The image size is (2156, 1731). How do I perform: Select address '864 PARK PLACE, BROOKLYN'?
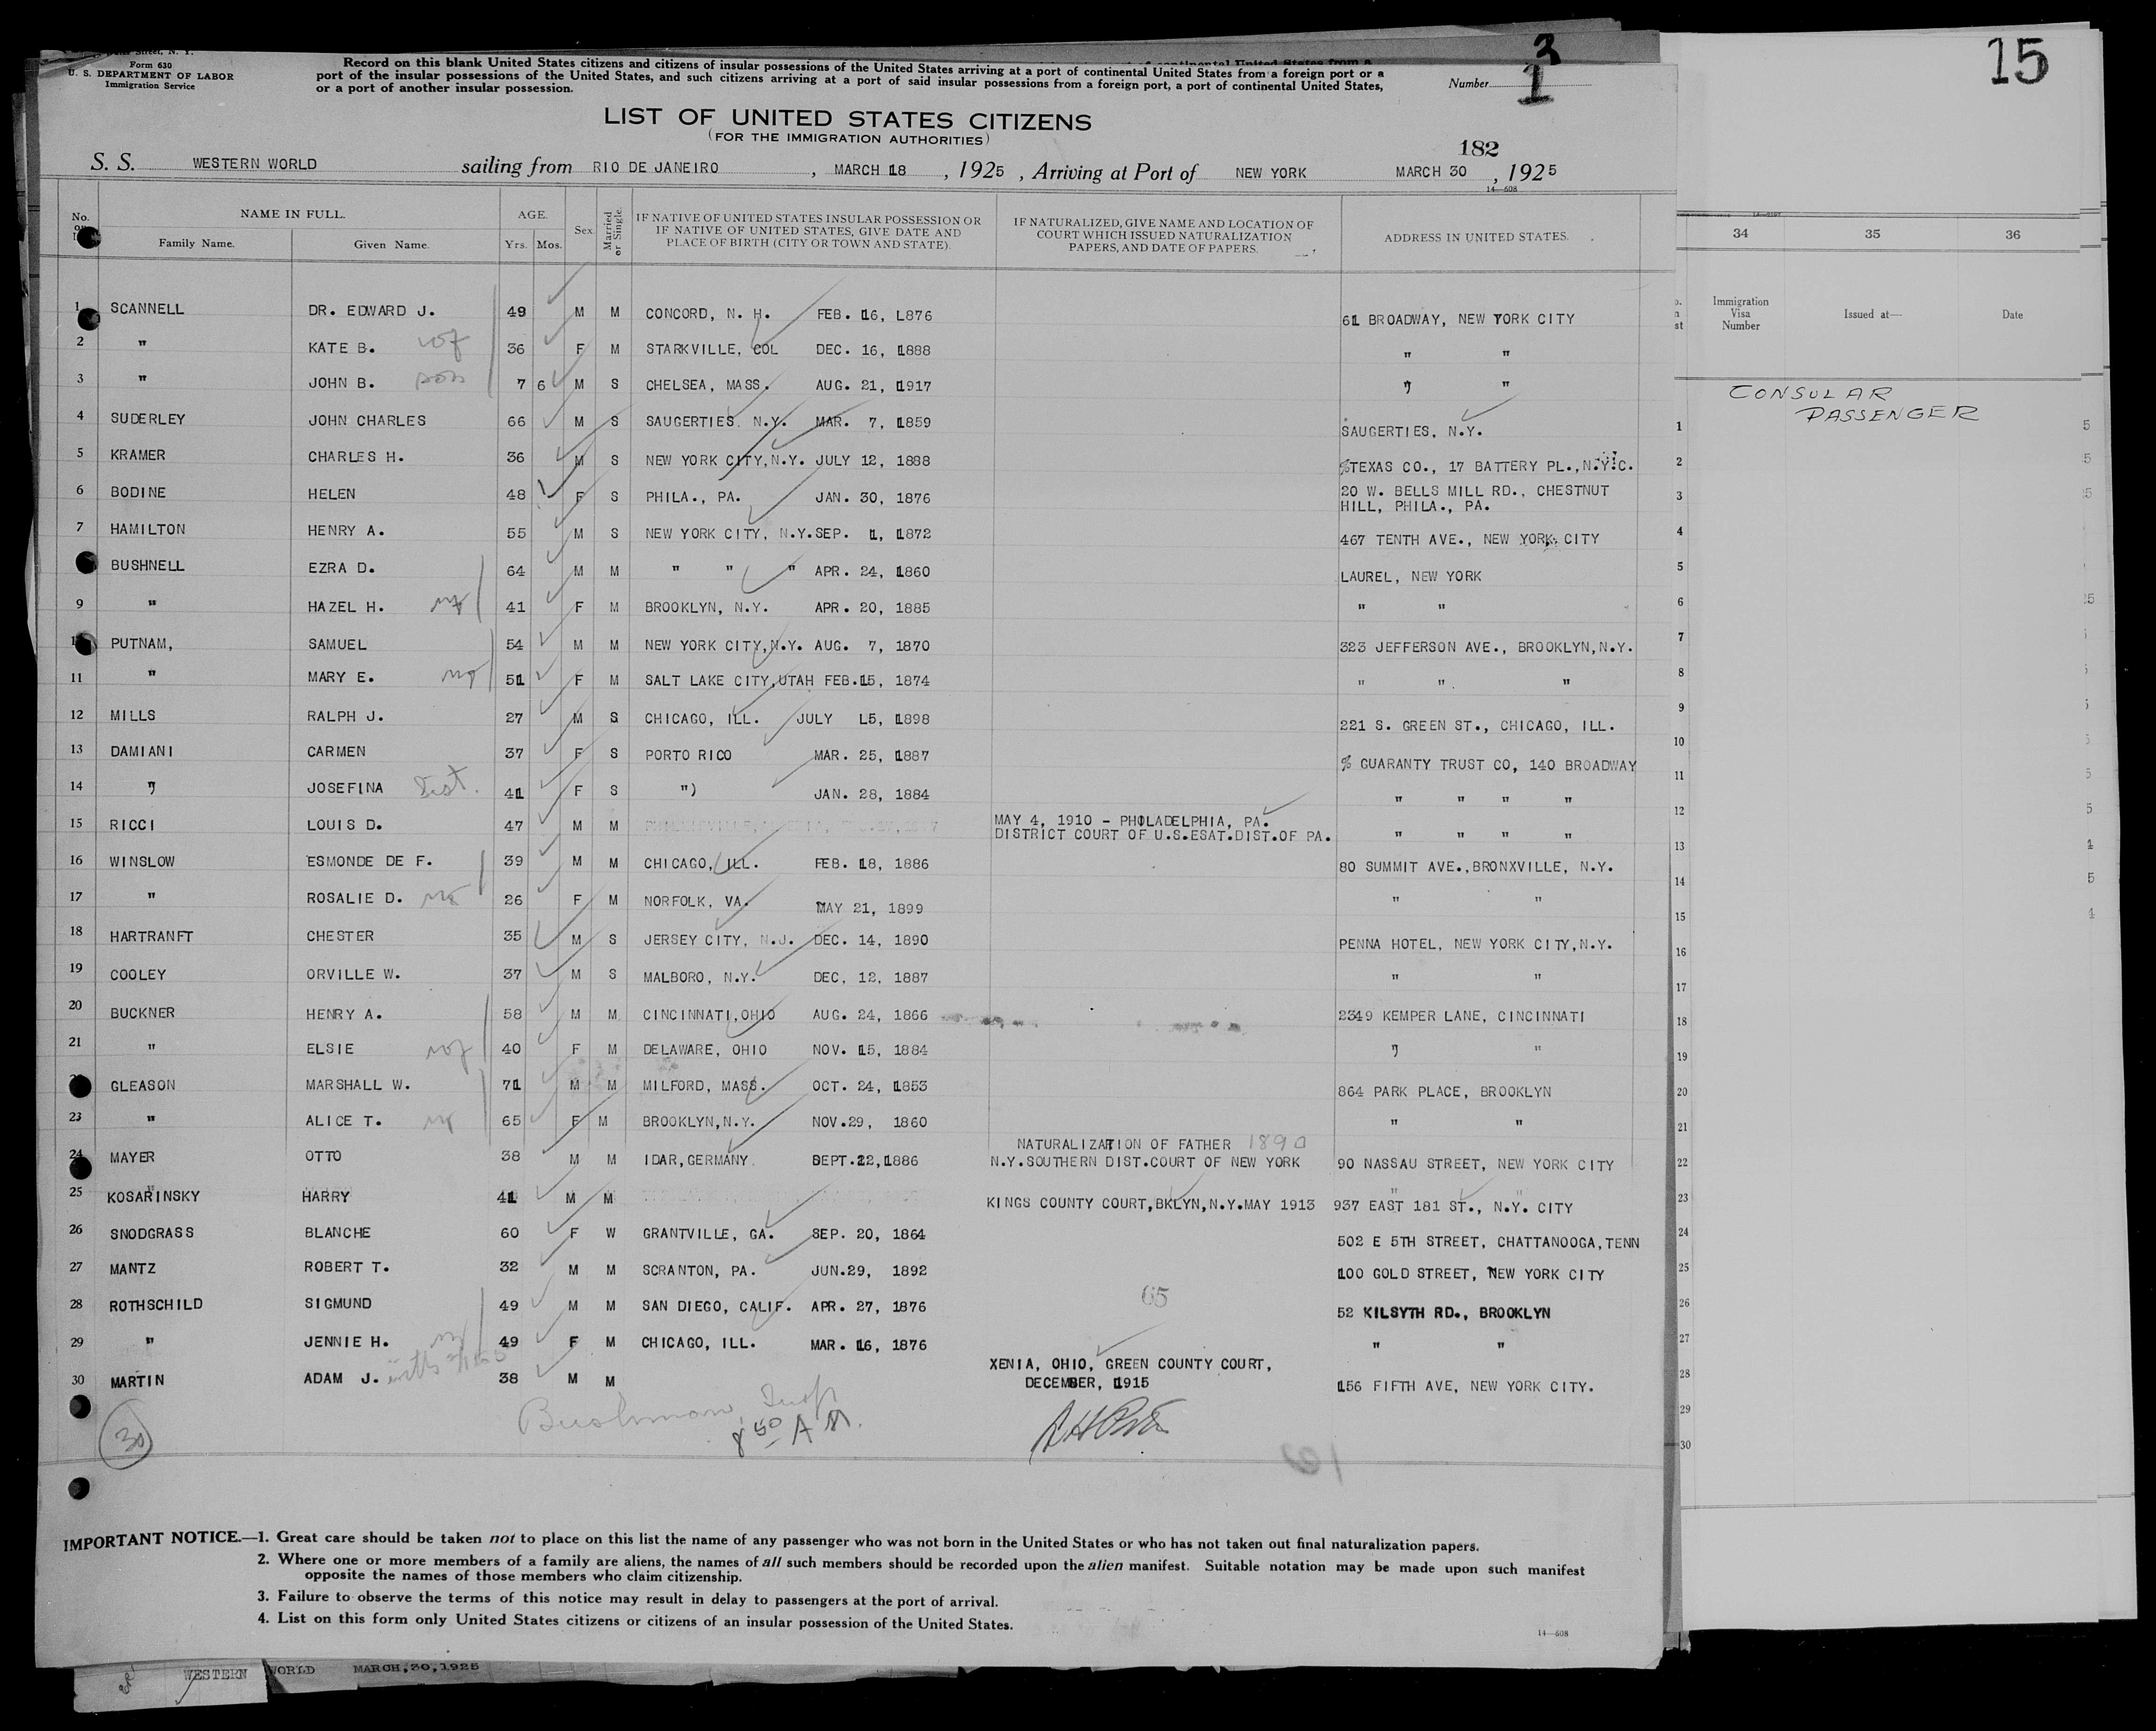(1445, 1092)
